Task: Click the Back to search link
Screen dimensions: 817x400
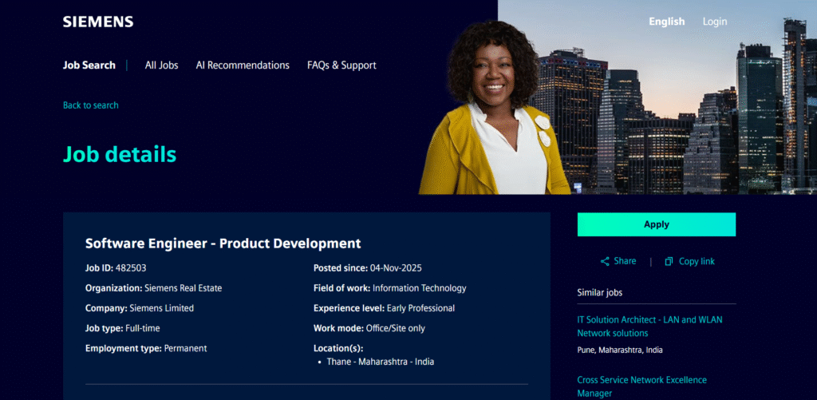Action: click(91, 105)
